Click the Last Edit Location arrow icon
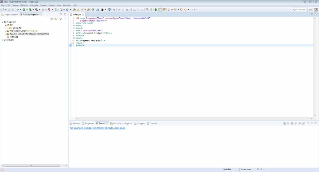The height and width of the screenshot is (172, 319). pos(182,10)
